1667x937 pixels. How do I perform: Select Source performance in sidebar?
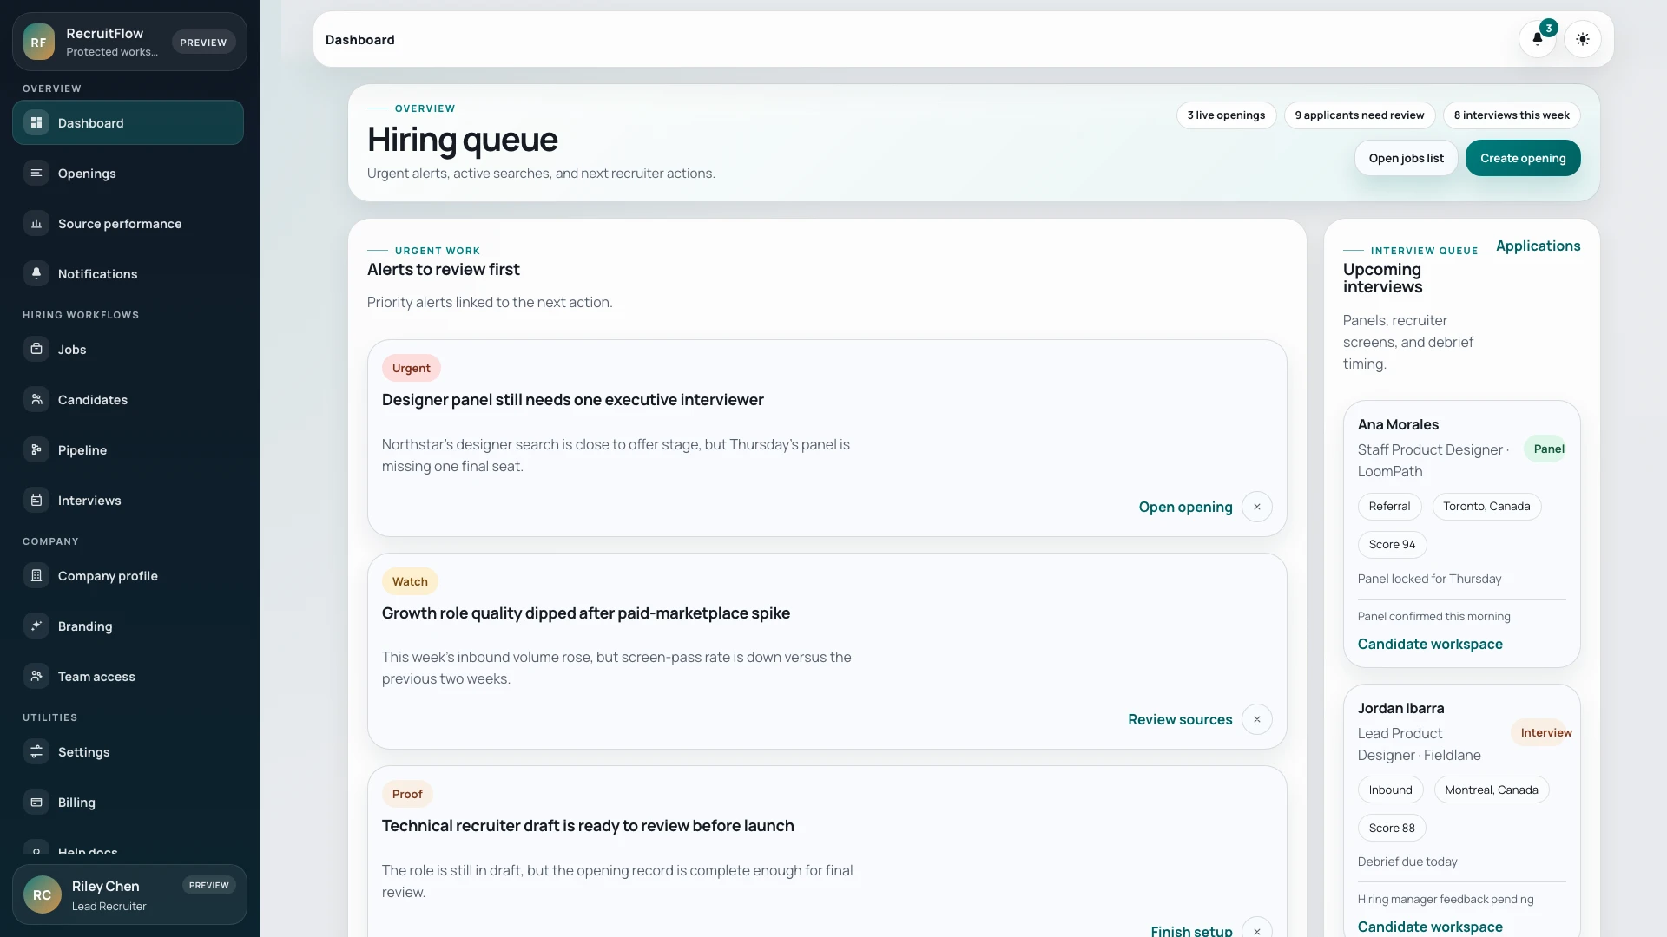128,223
